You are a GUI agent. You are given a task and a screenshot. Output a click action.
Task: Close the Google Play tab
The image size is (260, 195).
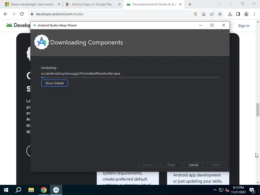(x=119, y=5)
